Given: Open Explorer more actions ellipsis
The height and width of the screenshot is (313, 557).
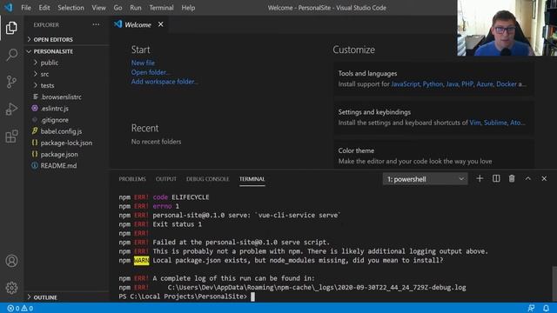Looking at the screenshot, I should [x=96, y=24].
